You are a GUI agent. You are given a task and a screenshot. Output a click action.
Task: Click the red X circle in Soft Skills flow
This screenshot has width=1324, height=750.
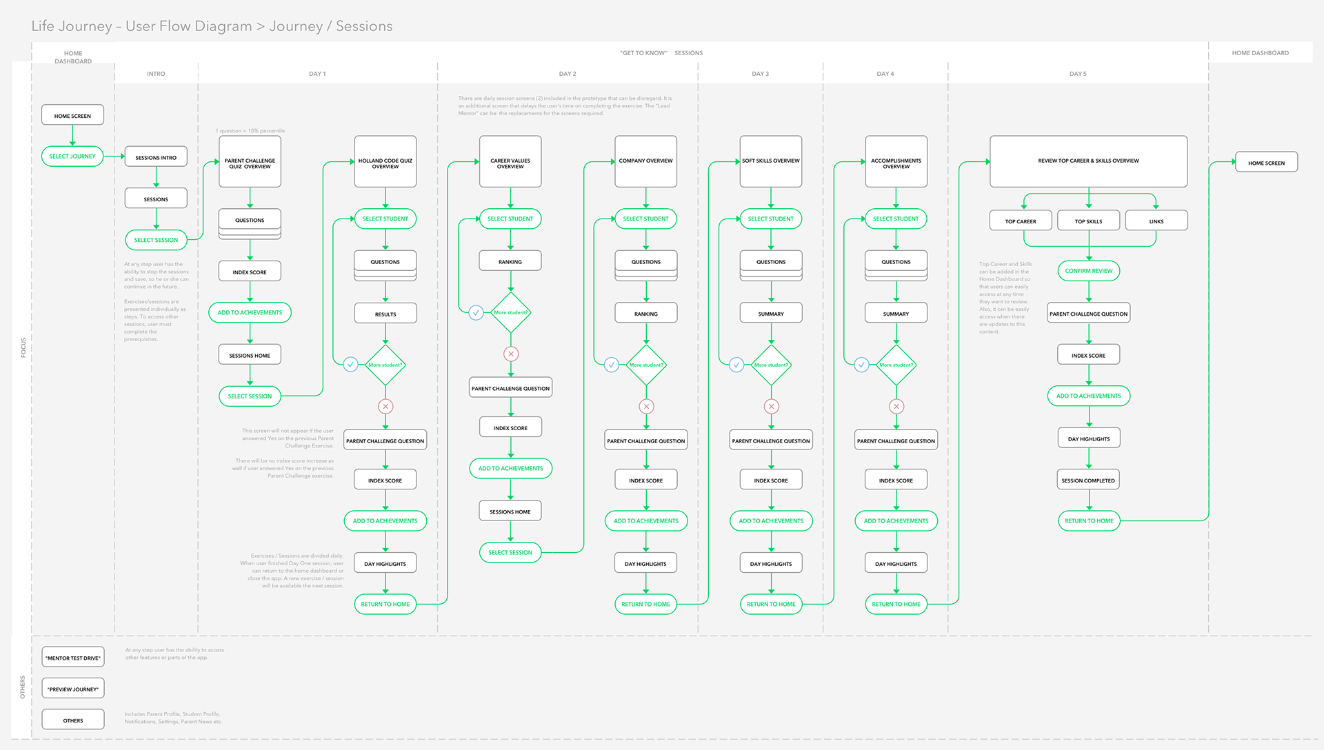point(771,407)
